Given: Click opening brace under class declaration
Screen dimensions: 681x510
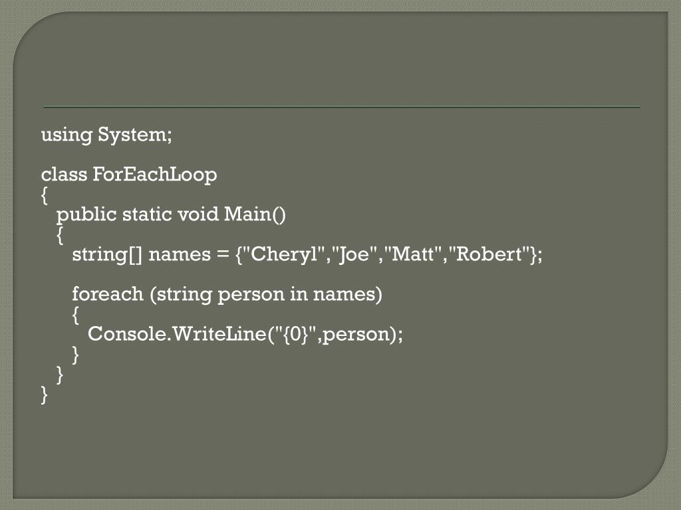Looking at the screenshot, I should [44, 195].
